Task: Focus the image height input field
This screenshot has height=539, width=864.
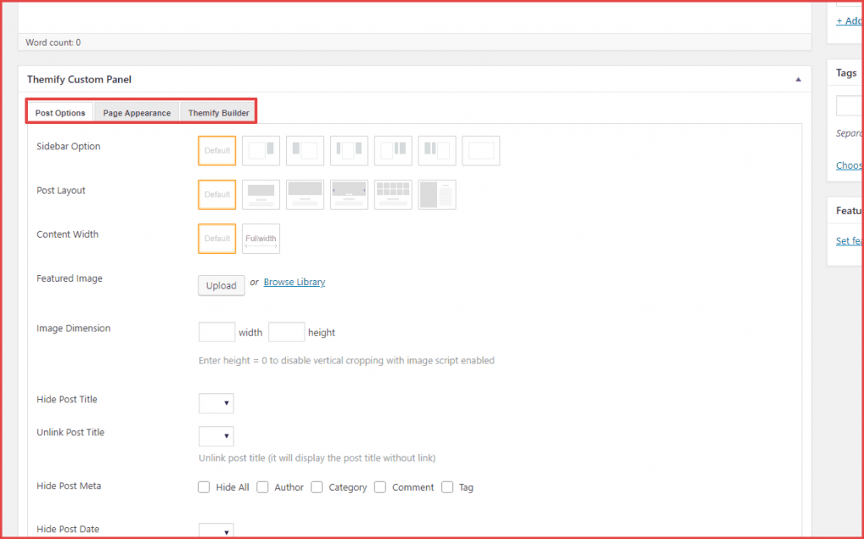Action: (x=287, y=332)
